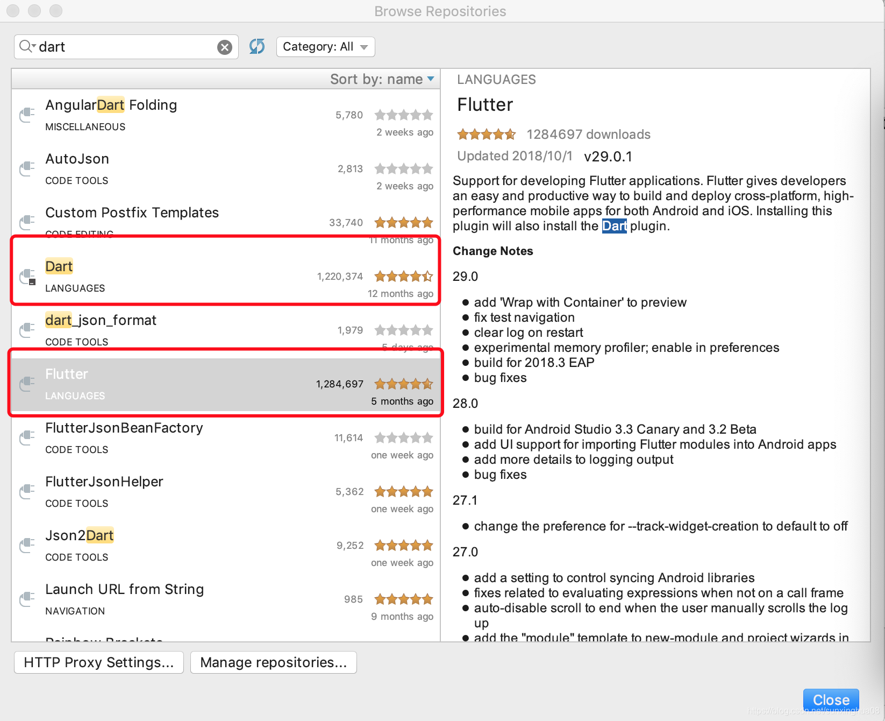Click the search magnifier icon
Screen dimensions: 885x721
point(26,46)
